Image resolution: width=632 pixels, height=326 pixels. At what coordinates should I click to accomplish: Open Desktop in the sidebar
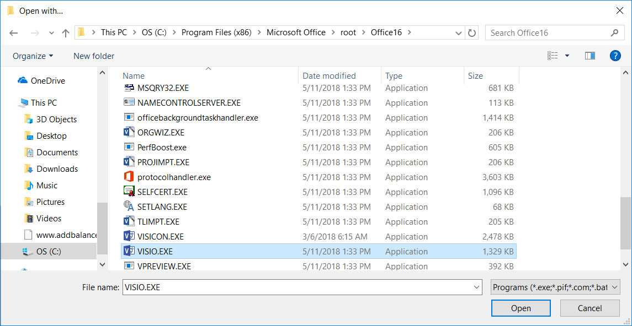pyautogui.click(x=45, y=136)
